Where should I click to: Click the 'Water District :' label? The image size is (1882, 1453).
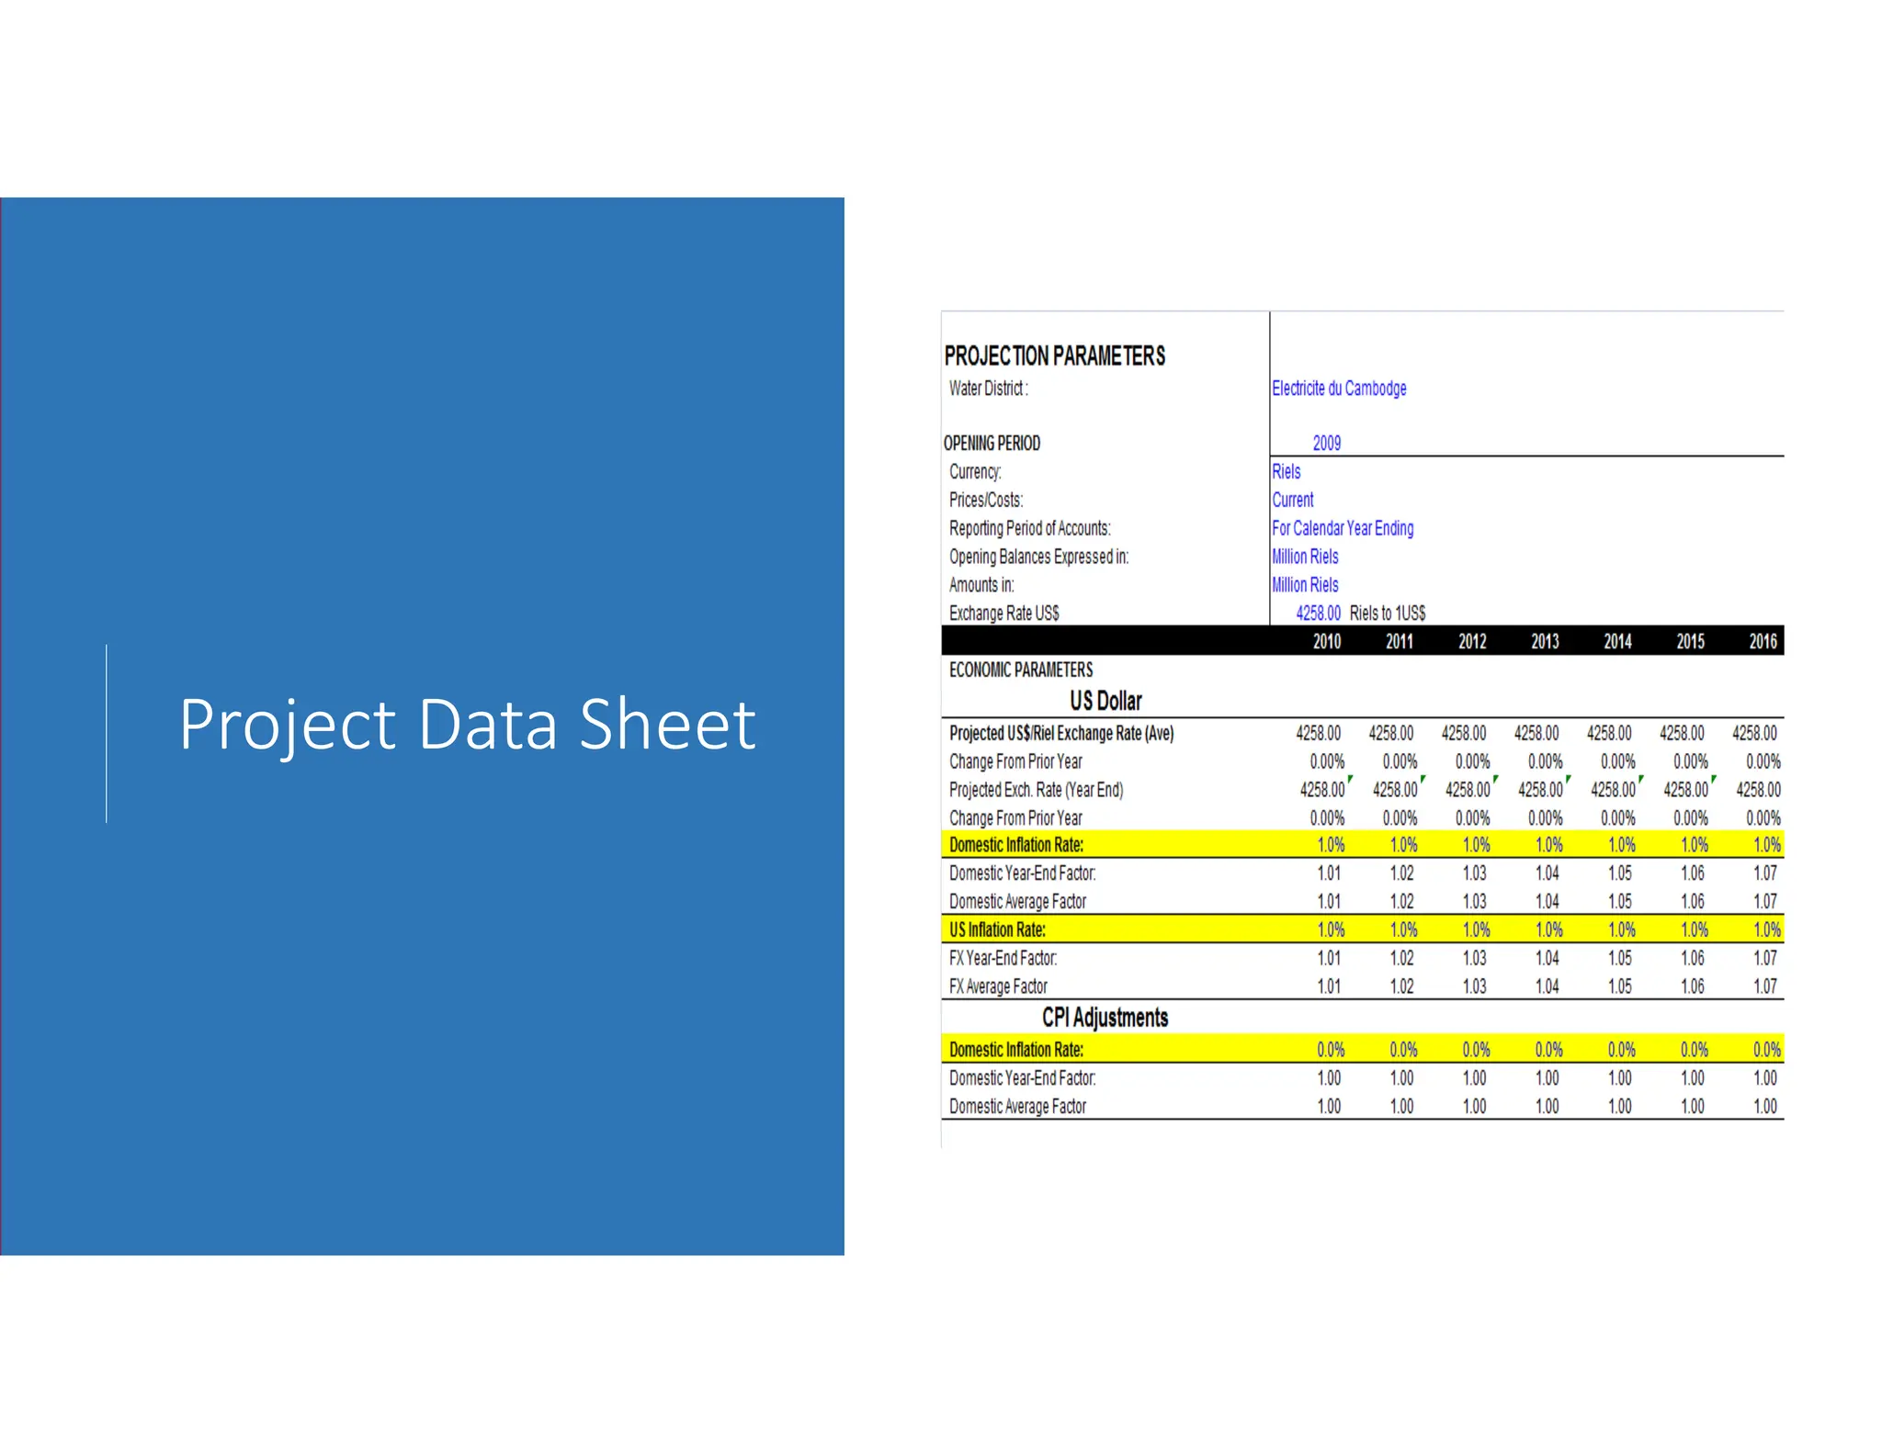point(989,389)
